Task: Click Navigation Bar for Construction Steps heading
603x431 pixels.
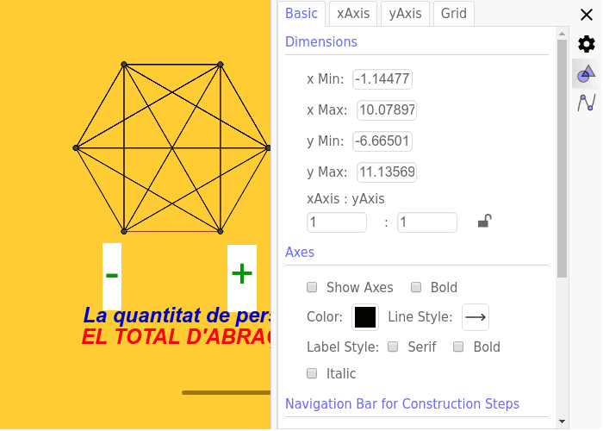Action: (x=402, y=404)
